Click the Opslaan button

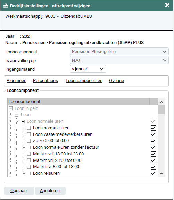click(19, 191)
